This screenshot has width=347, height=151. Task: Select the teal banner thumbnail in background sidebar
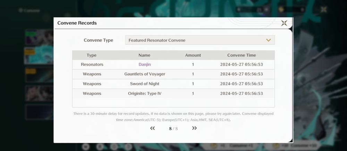[39, 56]
